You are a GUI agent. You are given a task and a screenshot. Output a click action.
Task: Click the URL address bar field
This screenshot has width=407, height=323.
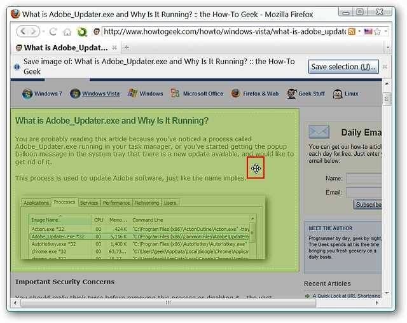click(x=224, y=32)
